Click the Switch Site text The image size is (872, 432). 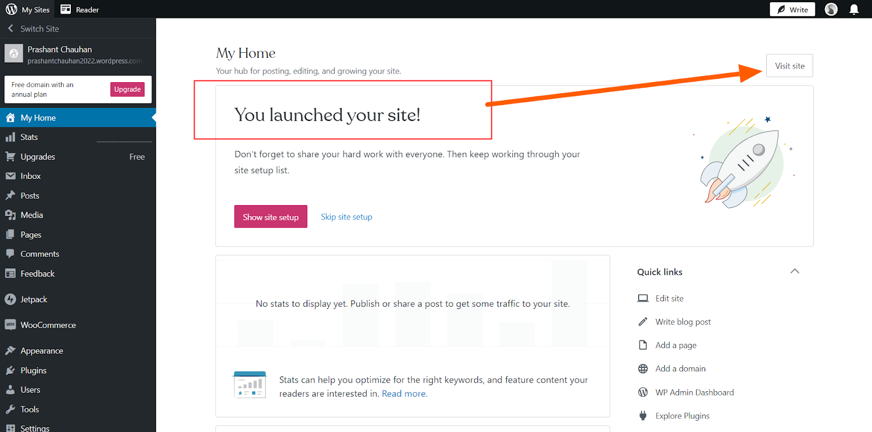point(40,29)
